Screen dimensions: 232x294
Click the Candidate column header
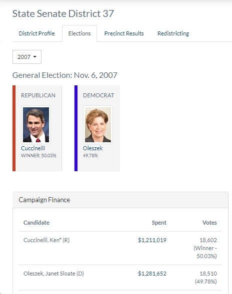[36, 223]
